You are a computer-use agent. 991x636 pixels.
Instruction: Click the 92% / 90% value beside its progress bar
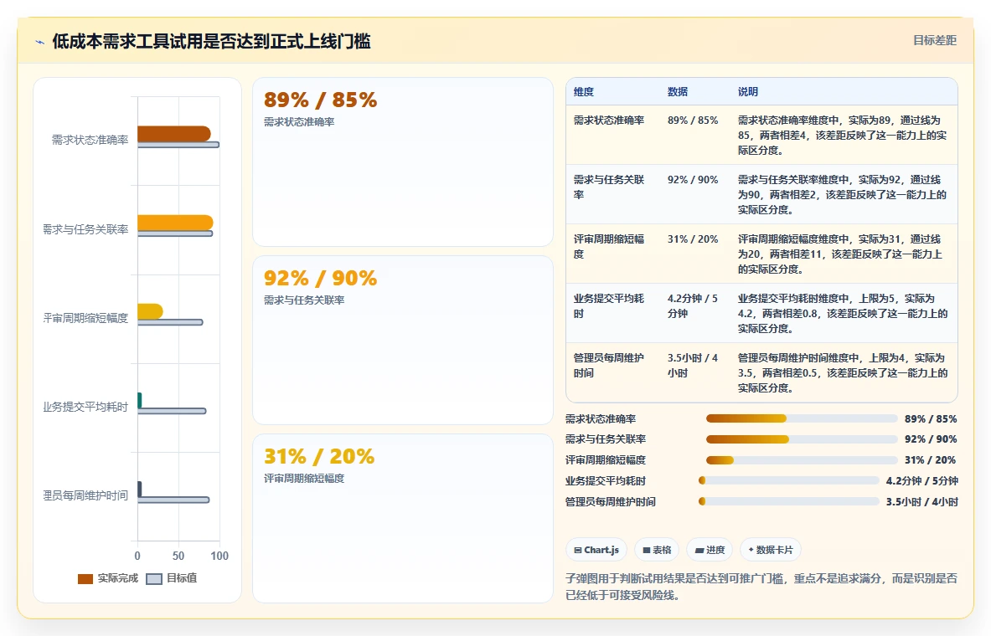[931, 439]
